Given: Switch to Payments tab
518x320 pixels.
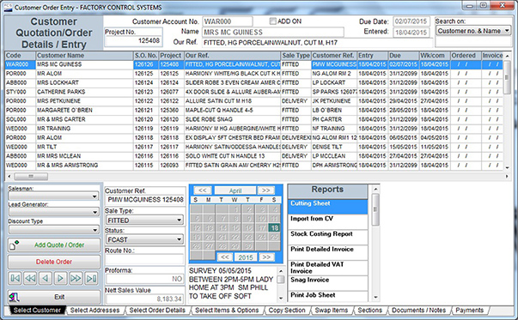Looking at the screenshot, I should click(x=469, y=310).
